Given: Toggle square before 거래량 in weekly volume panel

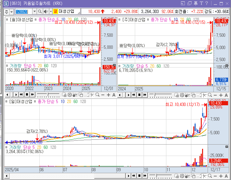Looking at the screenshot, I should [119, 66].
